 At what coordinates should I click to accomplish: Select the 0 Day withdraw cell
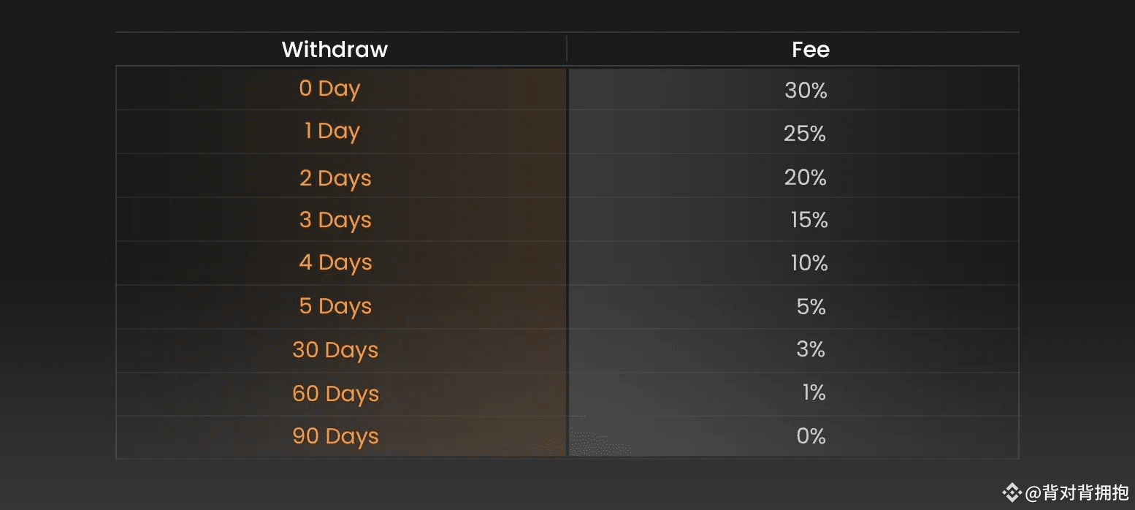329,88
